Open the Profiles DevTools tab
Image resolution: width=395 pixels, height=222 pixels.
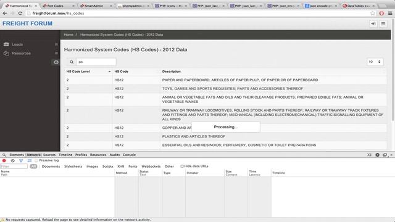point(81,155)
